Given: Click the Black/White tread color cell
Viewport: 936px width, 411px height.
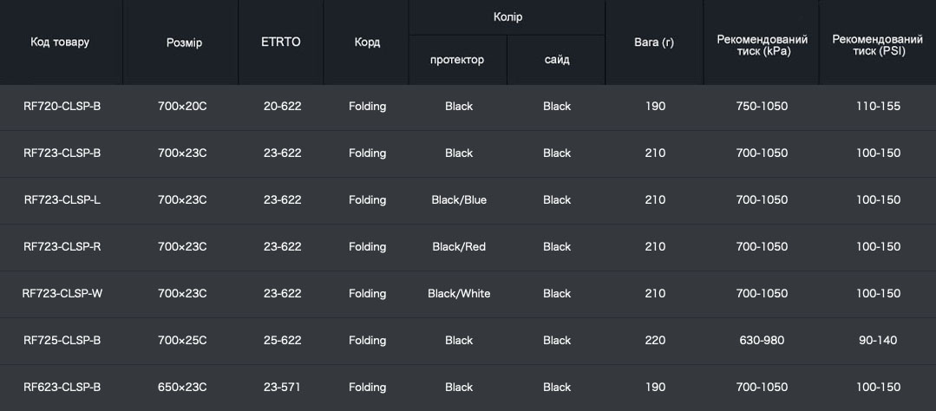Looking at the screenshot, I should 459,294.
